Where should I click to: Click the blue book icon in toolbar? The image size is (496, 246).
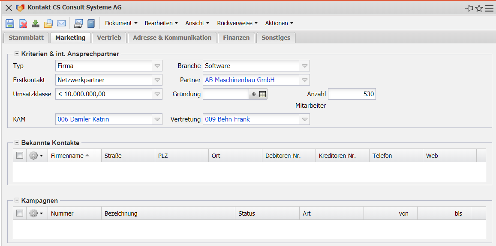point(91,24)
